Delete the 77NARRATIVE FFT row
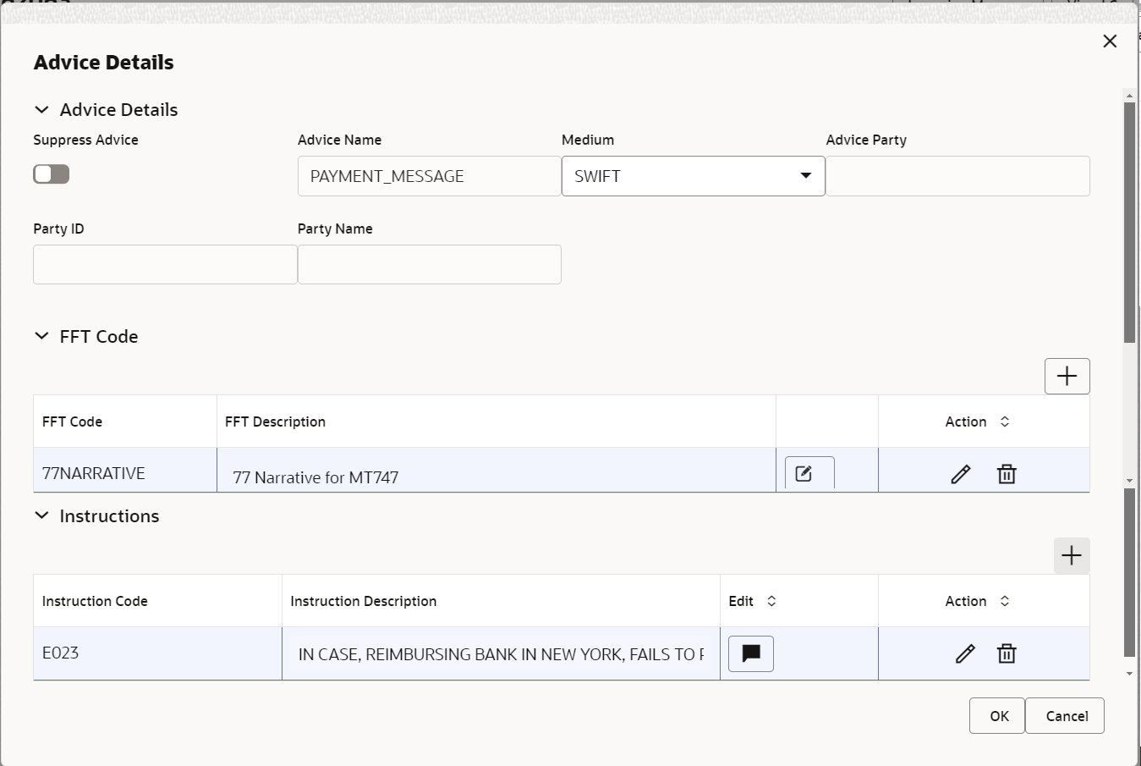The image size is (1141, 766). pyautogui.click(x=1006, y=474)
